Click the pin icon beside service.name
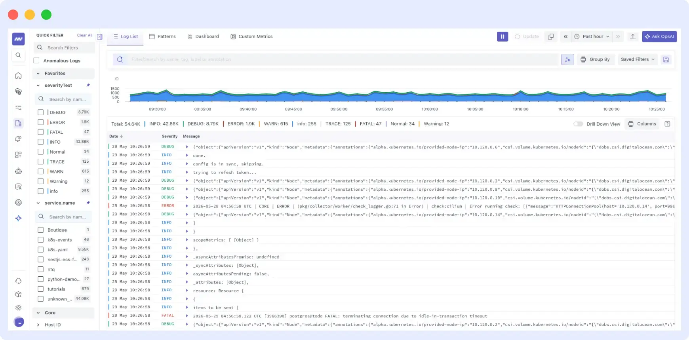This screenshot has height=340, width=689. (88, 203)
